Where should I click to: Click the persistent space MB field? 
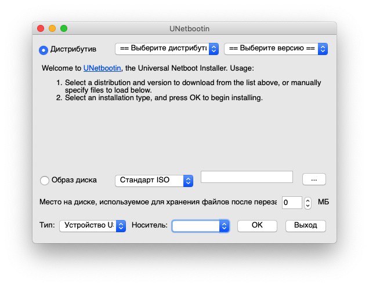pyautogui.click(x=292, y=203)
